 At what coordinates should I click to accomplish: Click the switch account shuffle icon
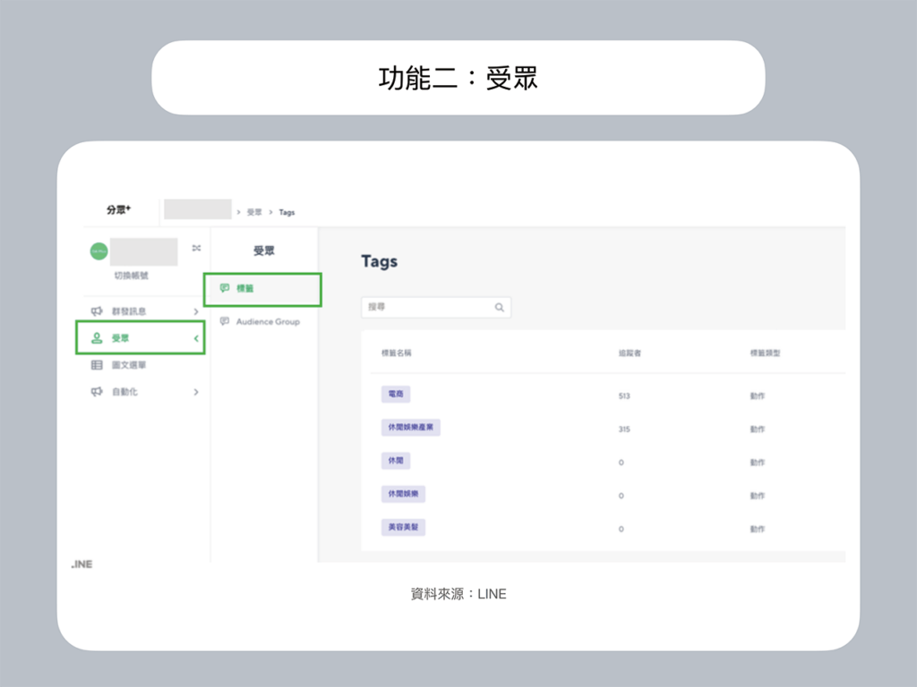196,249
